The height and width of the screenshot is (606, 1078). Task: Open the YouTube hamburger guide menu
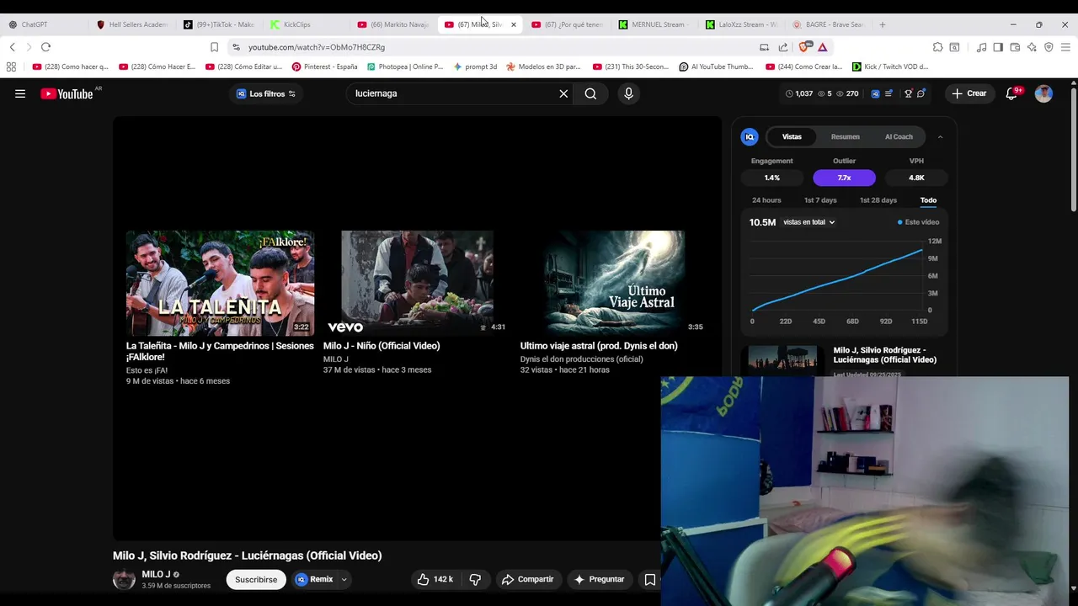point(20,93)
